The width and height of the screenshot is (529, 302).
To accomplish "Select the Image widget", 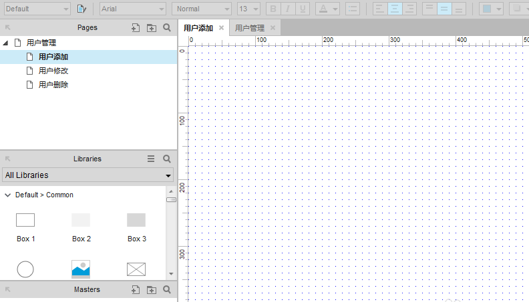I will [x=81, y=269].
